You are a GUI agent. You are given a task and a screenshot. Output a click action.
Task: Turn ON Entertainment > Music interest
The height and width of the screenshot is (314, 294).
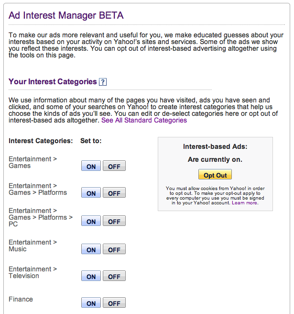(x=91, y=250)
